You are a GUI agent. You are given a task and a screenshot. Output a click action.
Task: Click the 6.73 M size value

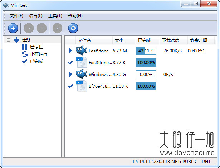pyautogui.click(x=120, y=51)
